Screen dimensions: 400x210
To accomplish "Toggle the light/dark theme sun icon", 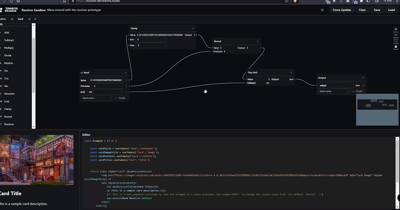I will click(x=322, y=10).
